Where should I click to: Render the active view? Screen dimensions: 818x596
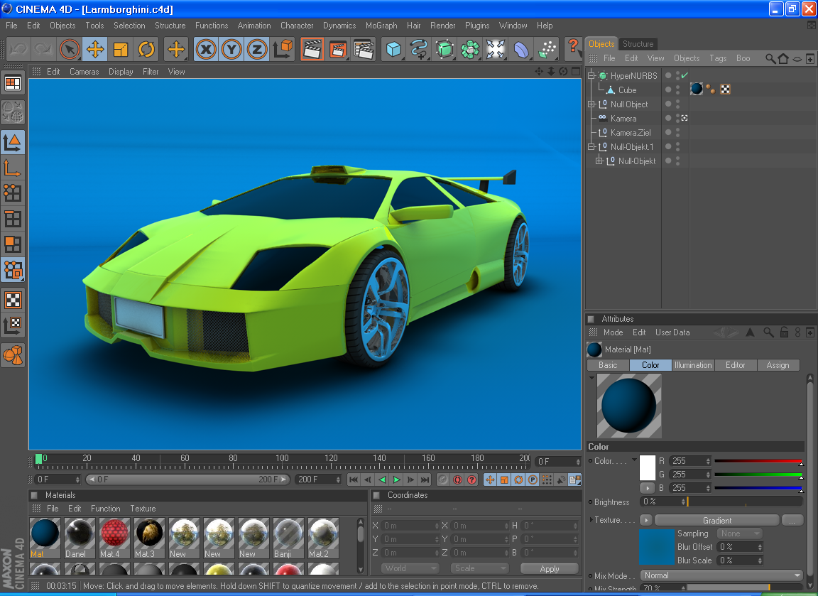pos(312,49)
